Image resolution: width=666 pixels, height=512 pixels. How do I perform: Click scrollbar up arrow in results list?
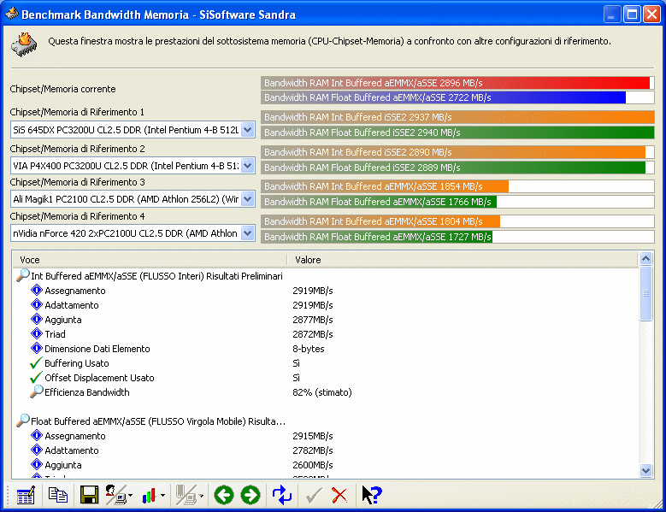coord(646,258)
